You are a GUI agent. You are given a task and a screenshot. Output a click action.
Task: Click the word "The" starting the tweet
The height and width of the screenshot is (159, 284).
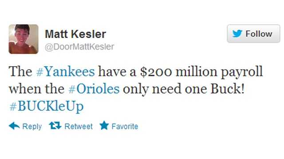20,72
